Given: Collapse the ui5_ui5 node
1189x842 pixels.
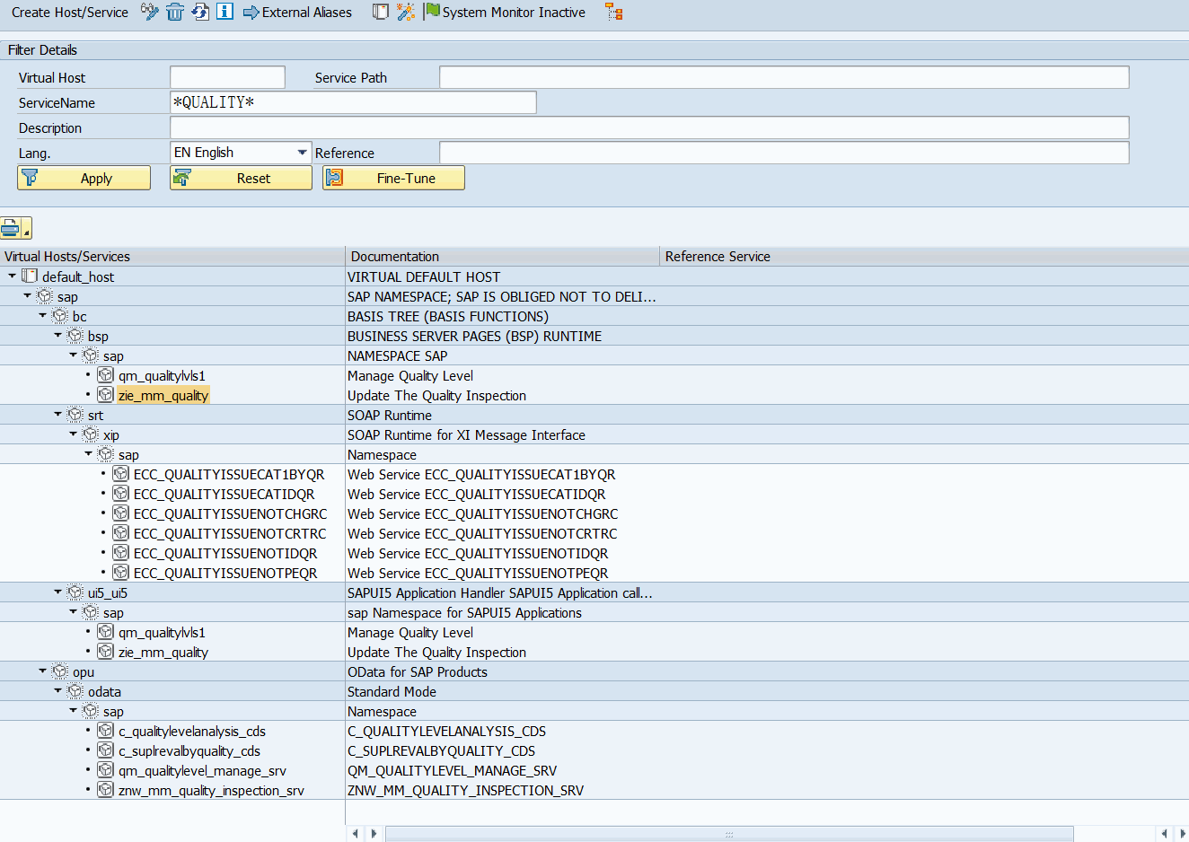Looking at the screenshot, I should click(x=57, y=592).
